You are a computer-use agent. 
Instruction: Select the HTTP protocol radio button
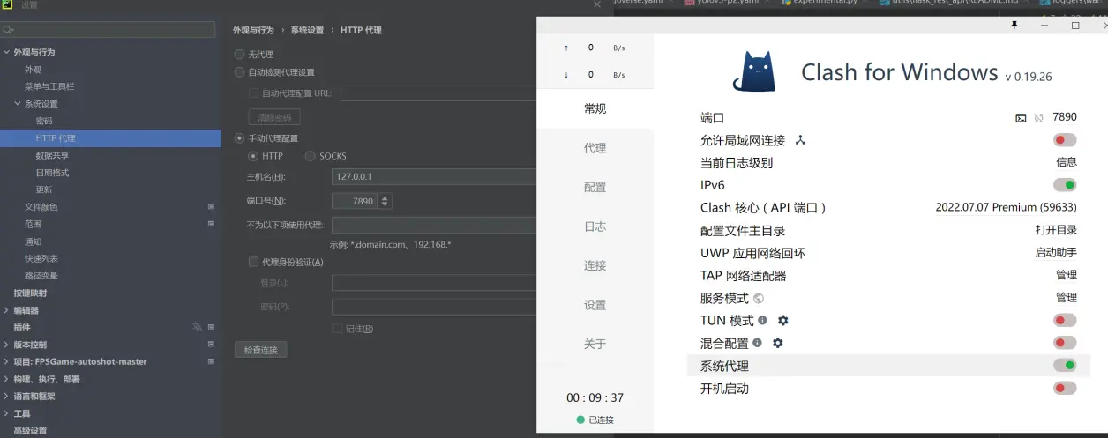coord(253,156)
